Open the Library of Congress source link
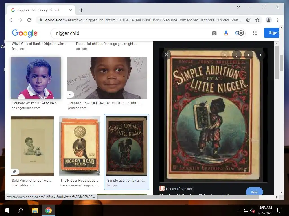289x216 pixels. (x=180, y=189)
